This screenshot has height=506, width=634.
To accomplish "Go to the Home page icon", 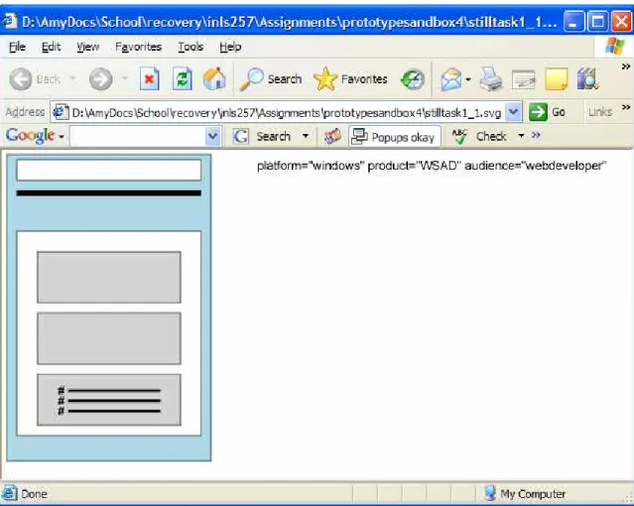I will pyautogui.click(x=214, y=78).
